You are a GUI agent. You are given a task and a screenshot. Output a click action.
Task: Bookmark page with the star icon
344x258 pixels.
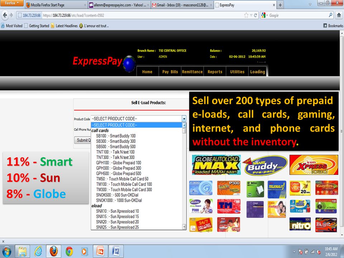click(x=246, y=15)
